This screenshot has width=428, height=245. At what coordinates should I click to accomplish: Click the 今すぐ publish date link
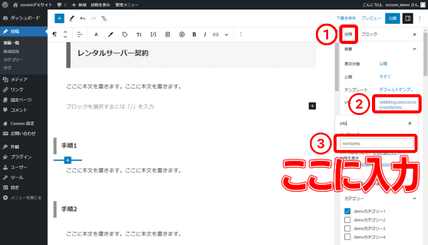[385, 77]
